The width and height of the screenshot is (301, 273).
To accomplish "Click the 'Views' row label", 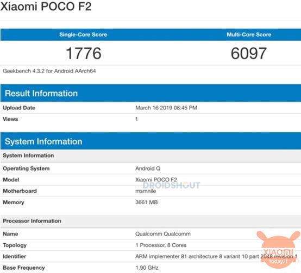I will click(10, 119).
